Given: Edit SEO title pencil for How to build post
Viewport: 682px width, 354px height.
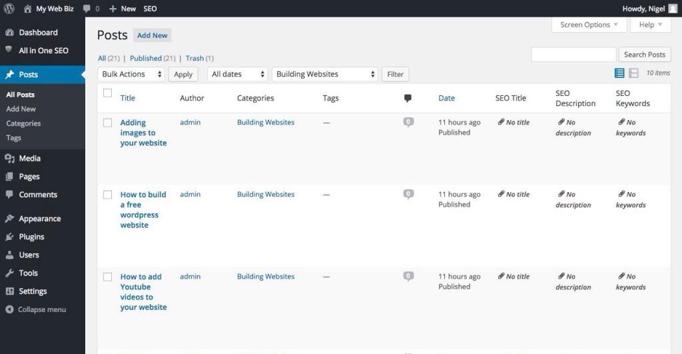Looking at the screenshot, I should (501, 194).
